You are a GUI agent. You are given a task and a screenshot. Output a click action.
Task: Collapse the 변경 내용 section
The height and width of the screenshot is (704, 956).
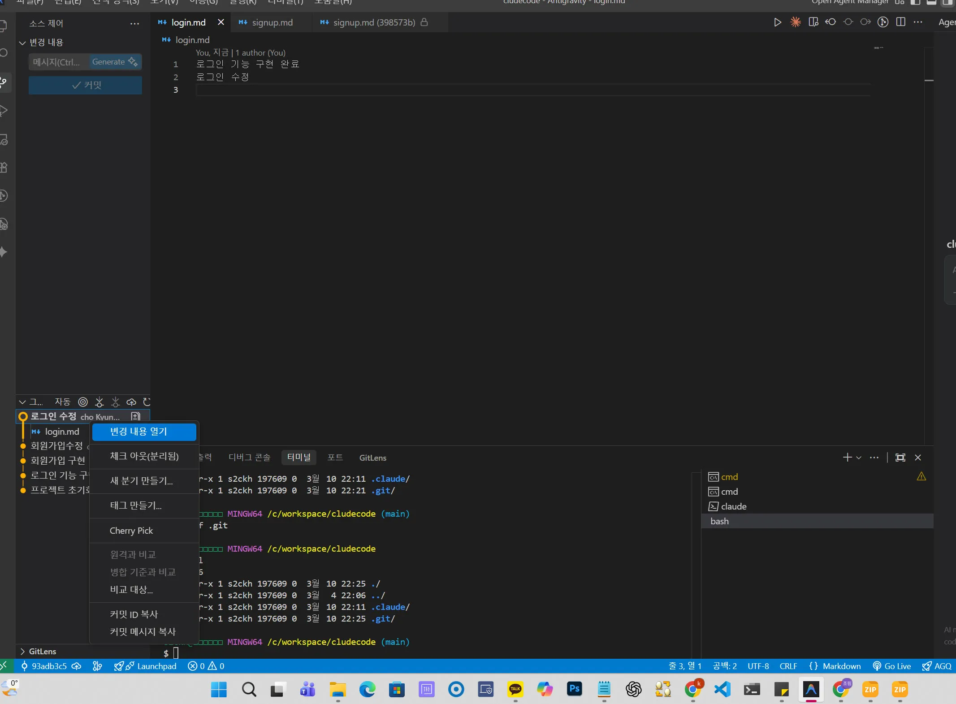[22, 43]
